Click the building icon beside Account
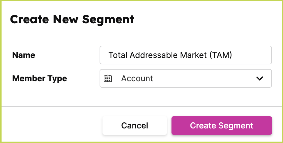 click(x=108, y=78)
